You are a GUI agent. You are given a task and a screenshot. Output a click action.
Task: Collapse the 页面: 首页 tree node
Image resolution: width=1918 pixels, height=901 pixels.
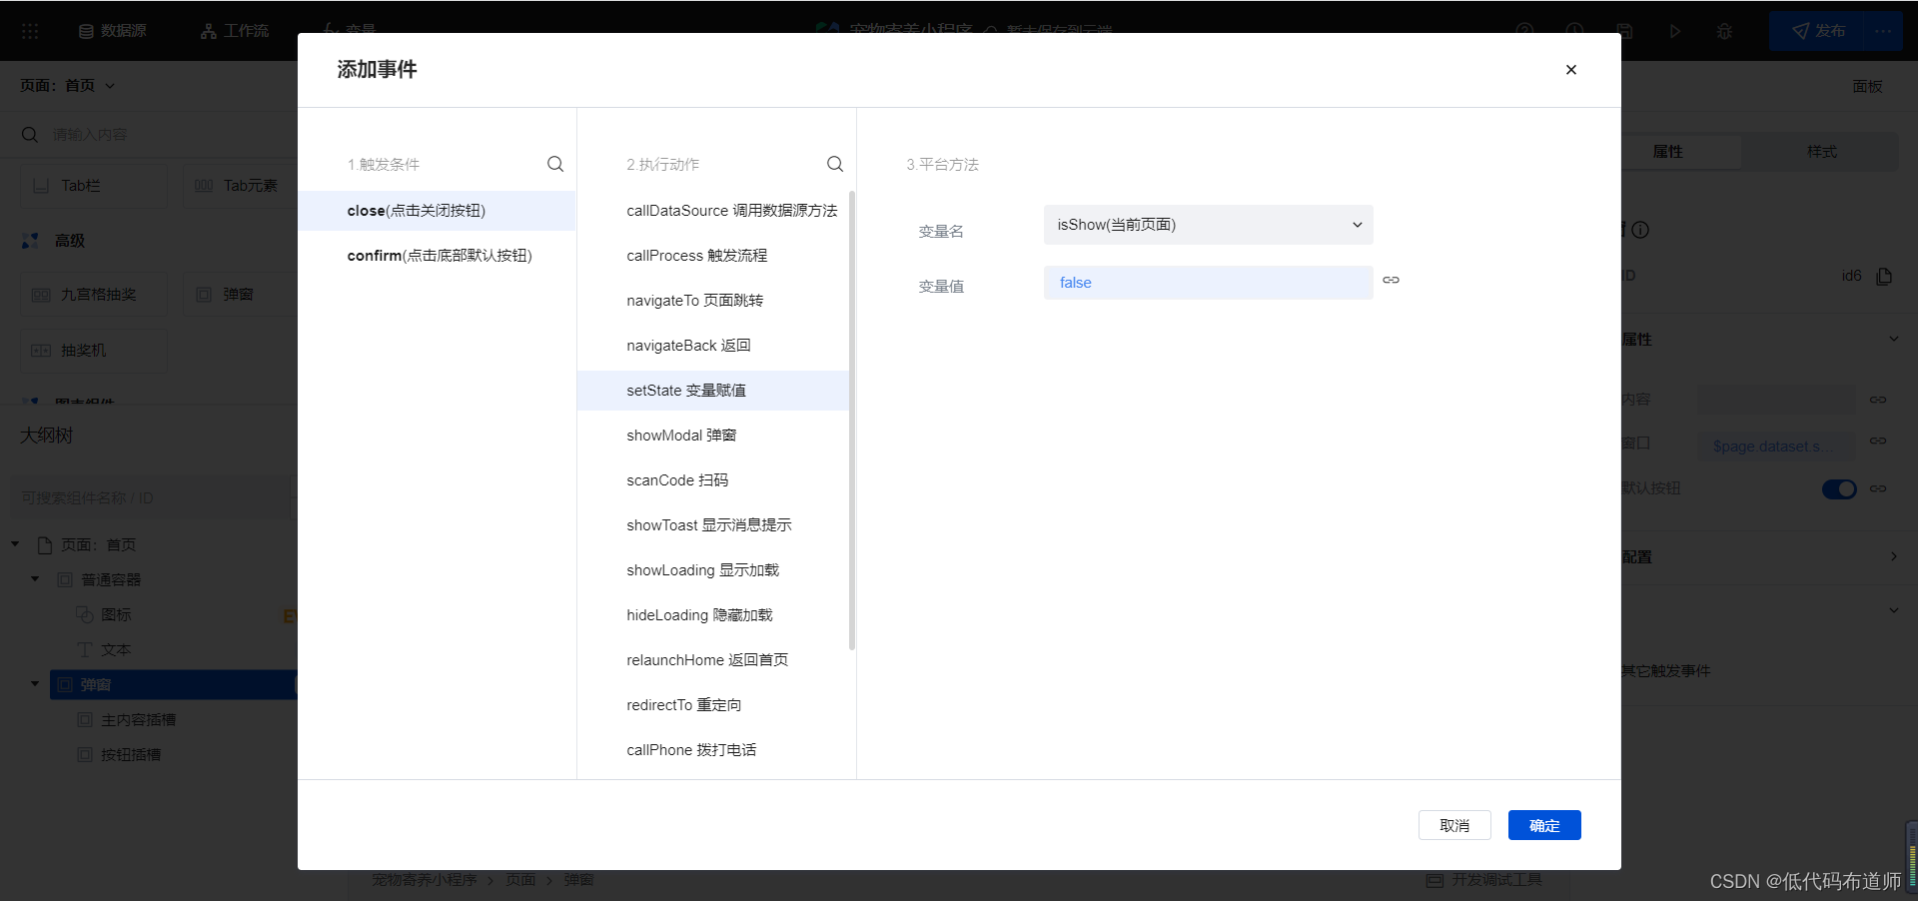(15, 544)
